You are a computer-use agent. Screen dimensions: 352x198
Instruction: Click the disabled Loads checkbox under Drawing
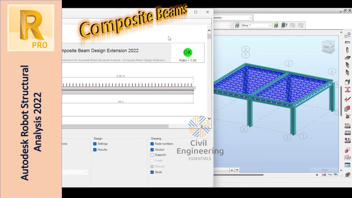pyautogui.click(x=152, y=161)
